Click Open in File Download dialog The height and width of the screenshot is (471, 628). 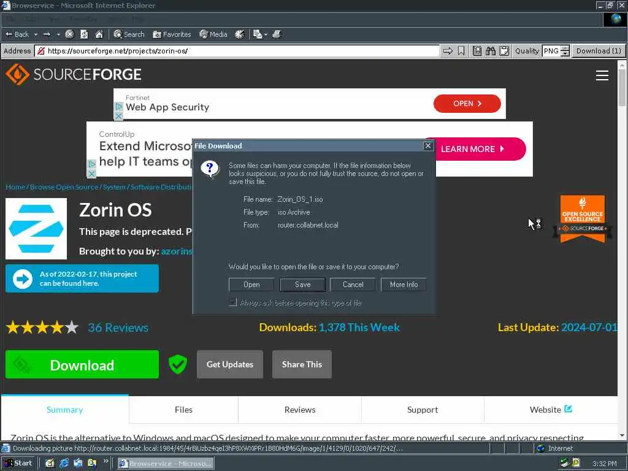[251, 285]
